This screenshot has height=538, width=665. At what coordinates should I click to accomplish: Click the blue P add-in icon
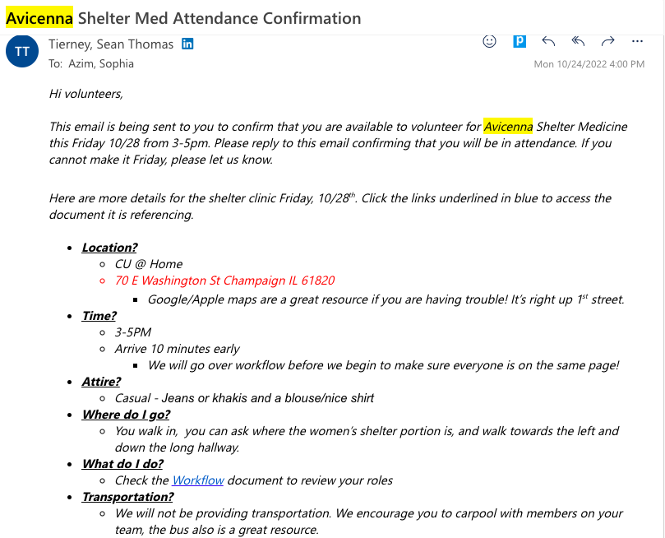click(x=520, y=41)
